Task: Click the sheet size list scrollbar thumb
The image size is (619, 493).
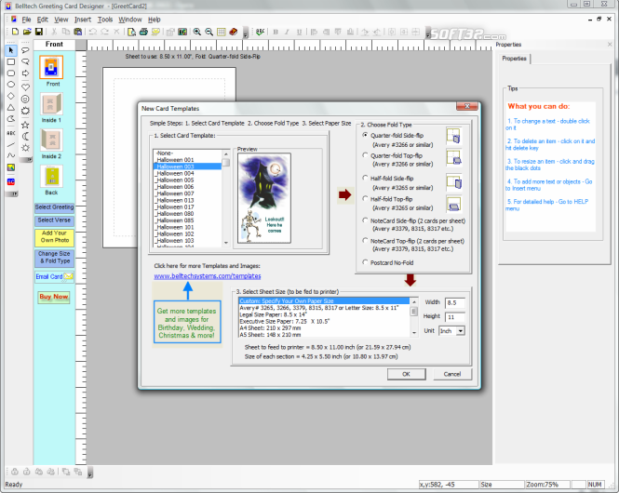Action: pos(414,312)
